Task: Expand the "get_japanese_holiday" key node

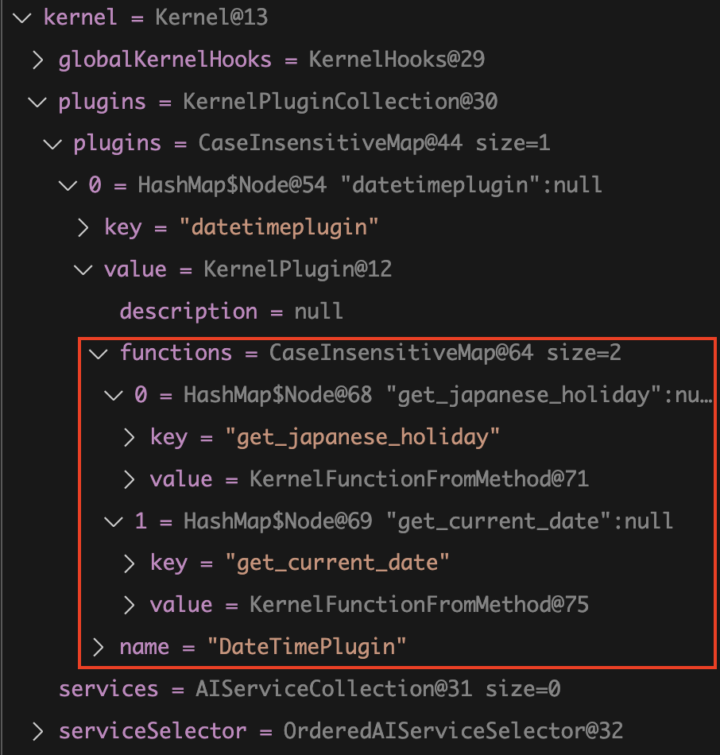Action: click(x=130, y=437)
